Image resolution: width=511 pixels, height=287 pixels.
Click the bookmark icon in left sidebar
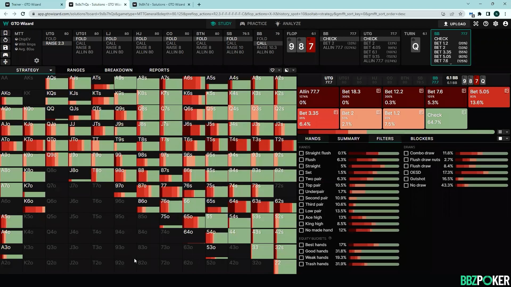point(5,33)
